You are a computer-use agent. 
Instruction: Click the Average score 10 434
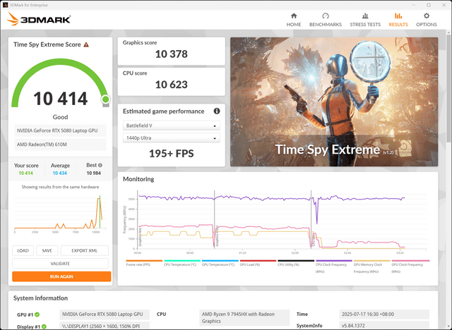[59, 173]
